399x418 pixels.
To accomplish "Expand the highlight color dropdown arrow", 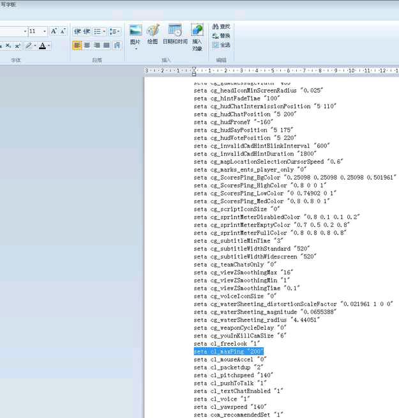I will [x=35, y=46].
